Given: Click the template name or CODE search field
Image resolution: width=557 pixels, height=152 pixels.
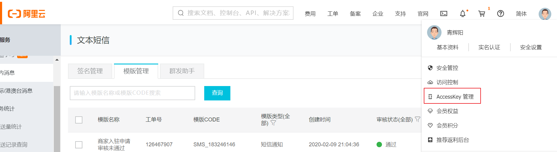Looking at the screenshot, I should click(132, 93).
